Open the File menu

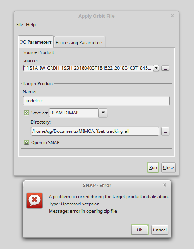(x=19, y=25)
